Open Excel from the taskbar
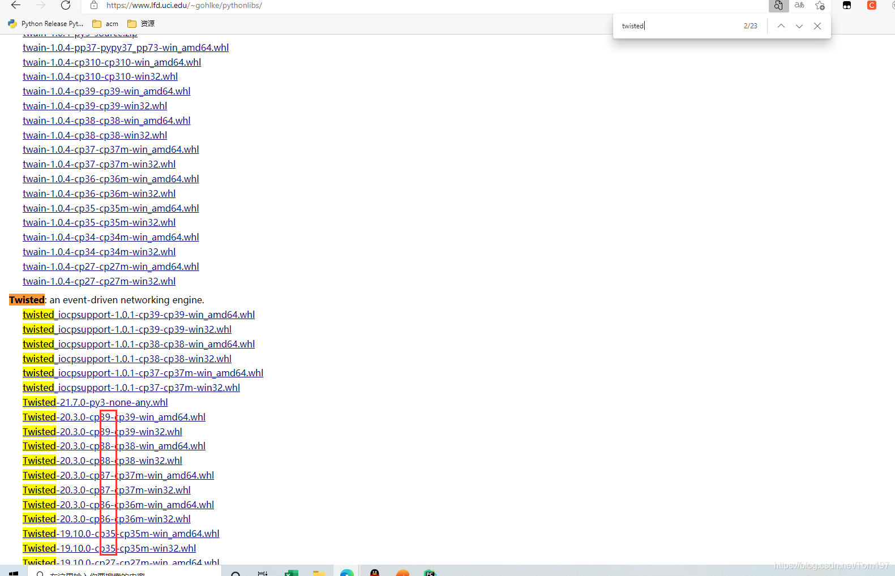The image size is (895, 576). (291, 573)
